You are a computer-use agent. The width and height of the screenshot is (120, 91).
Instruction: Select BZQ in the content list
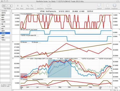click(x=5, y=20)
